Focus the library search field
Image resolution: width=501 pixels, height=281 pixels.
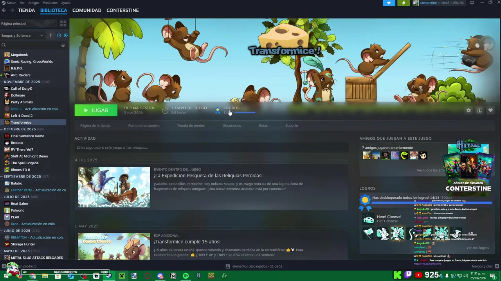30,45
